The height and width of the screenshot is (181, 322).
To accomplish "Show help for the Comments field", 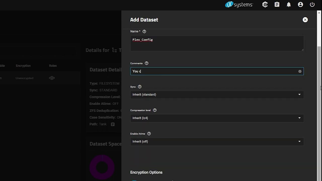I will click(146, 63).
